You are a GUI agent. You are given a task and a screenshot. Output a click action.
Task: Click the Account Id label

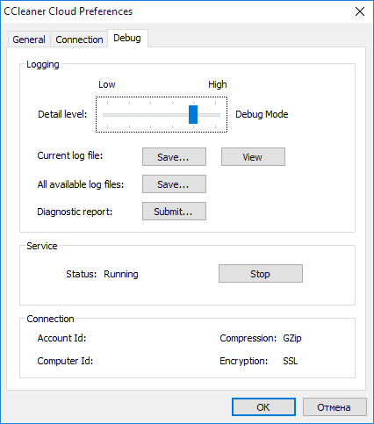(x=61, y=338)
